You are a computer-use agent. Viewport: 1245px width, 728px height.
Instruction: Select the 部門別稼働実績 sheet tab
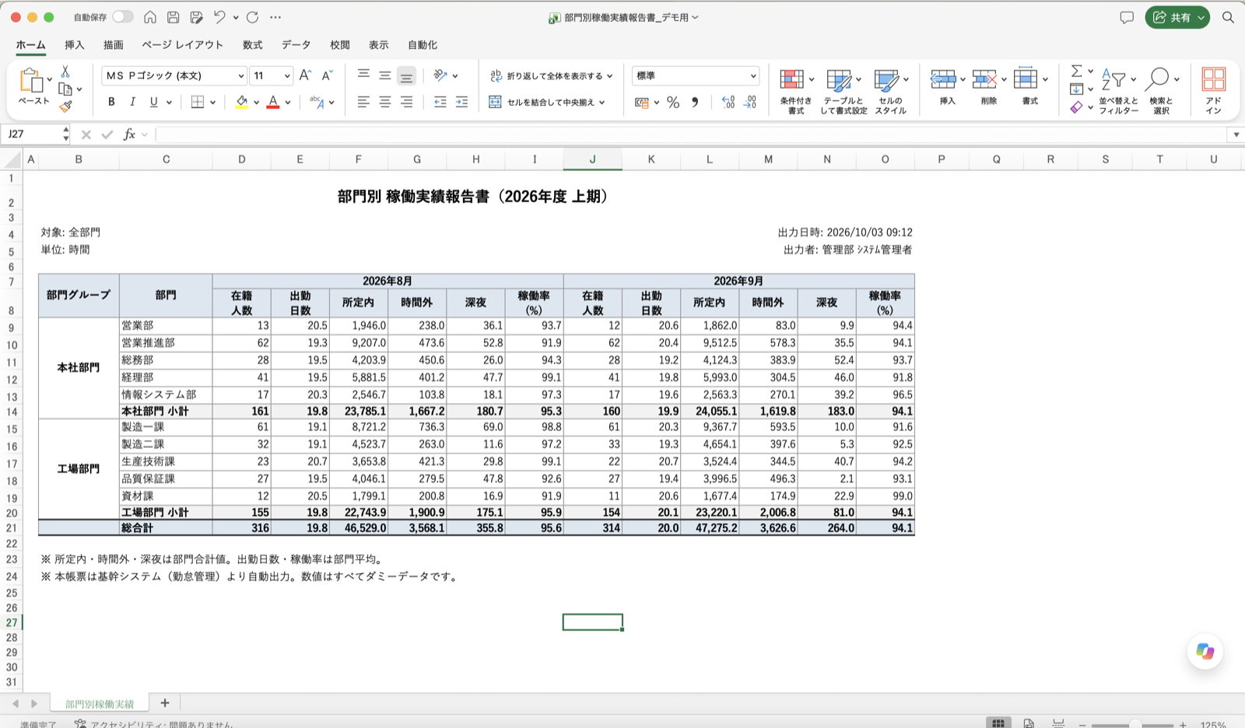(100, 703)
